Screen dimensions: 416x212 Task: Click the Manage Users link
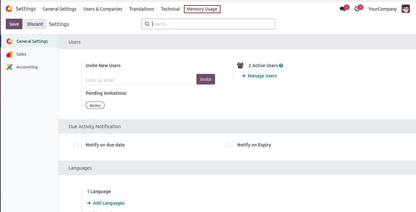262,76
